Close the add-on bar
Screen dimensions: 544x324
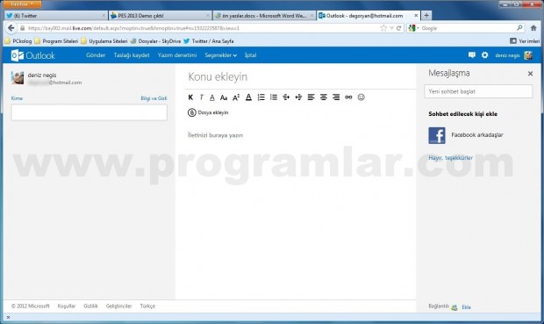(8, 317)
